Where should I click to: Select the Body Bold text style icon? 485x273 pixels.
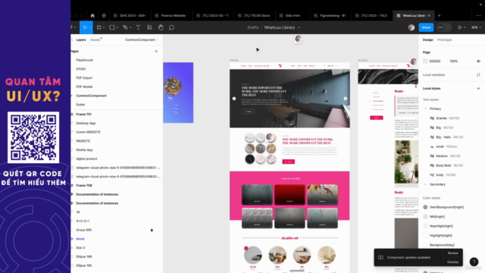point(432,165)
